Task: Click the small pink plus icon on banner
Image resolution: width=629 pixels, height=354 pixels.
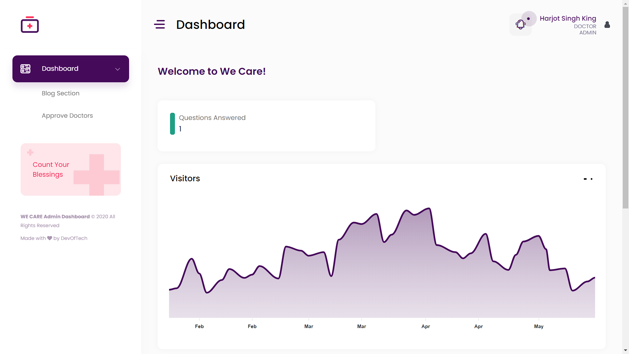Action: [30, 152]
